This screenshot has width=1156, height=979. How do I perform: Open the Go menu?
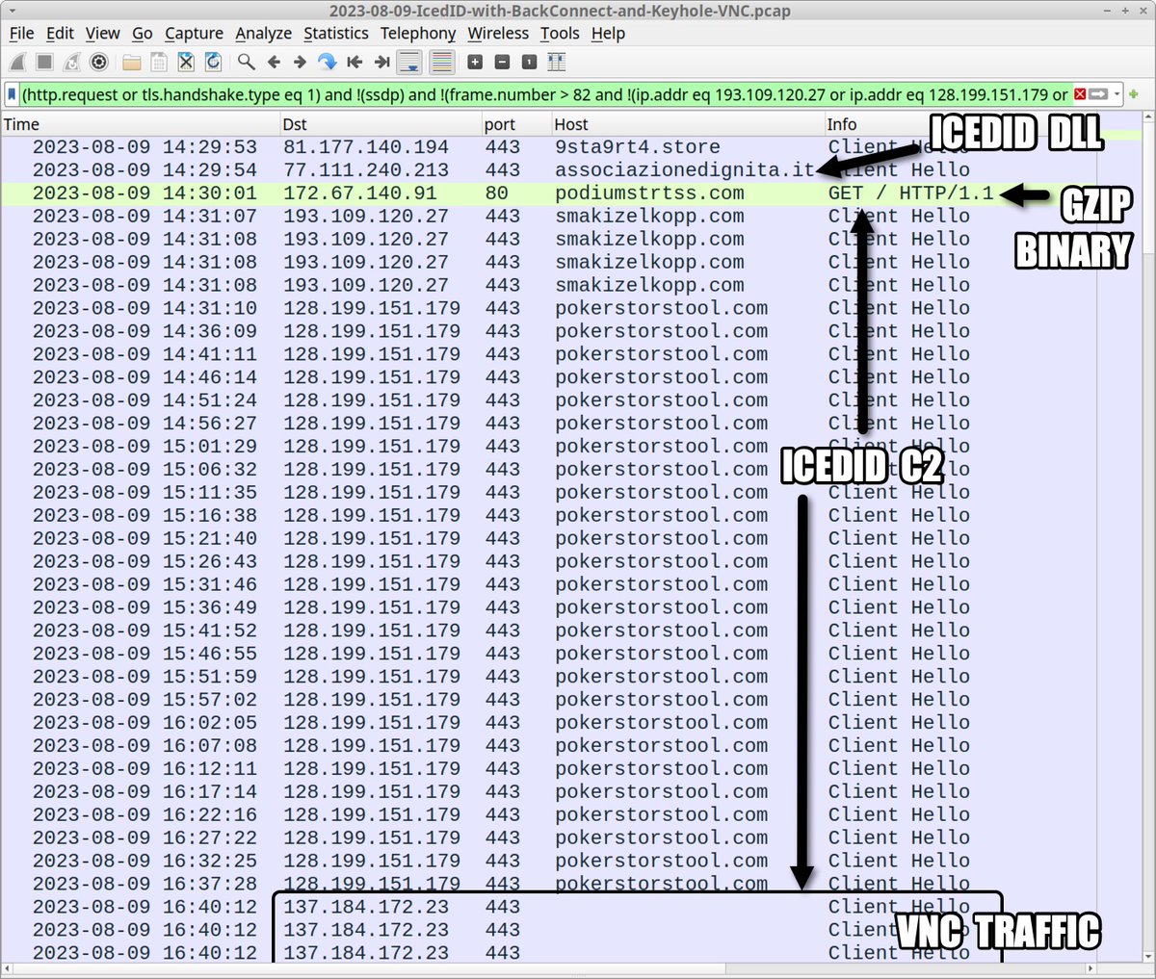pos(143,33)
